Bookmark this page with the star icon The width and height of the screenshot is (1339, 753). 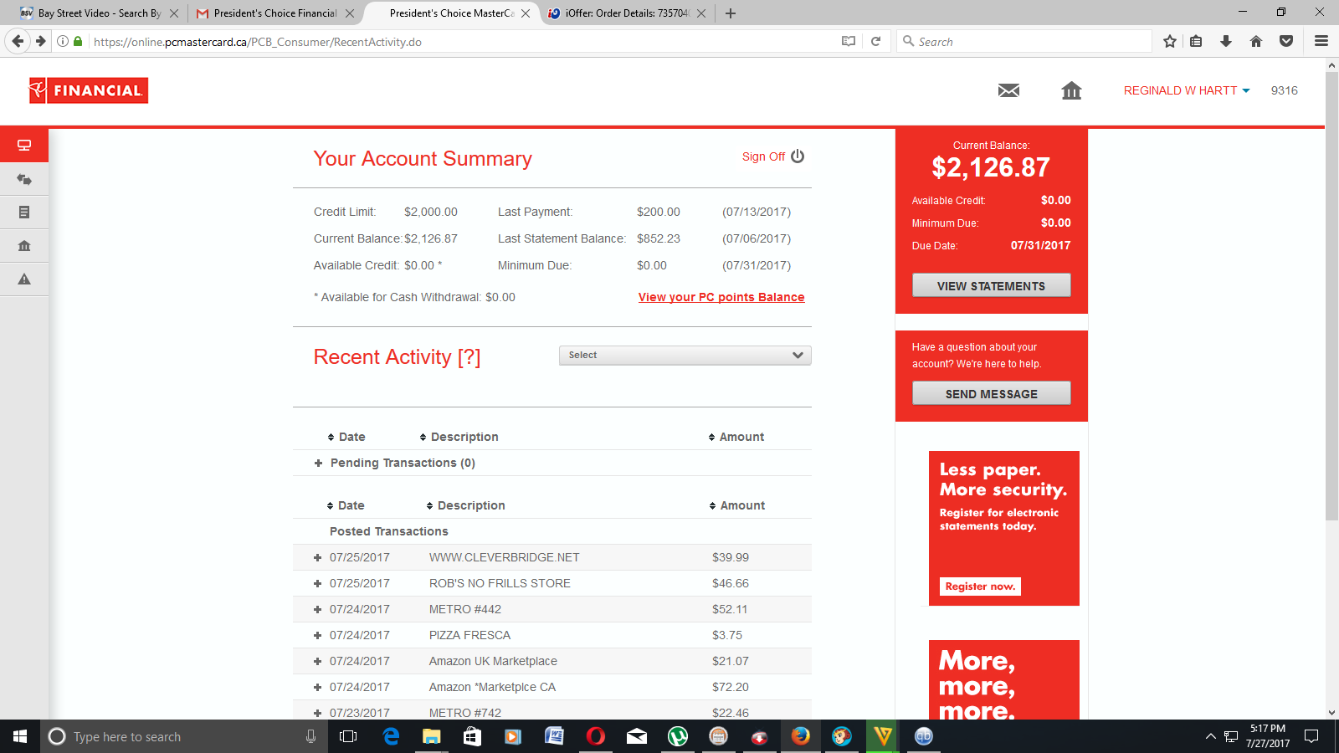(x=1169, y=41)
